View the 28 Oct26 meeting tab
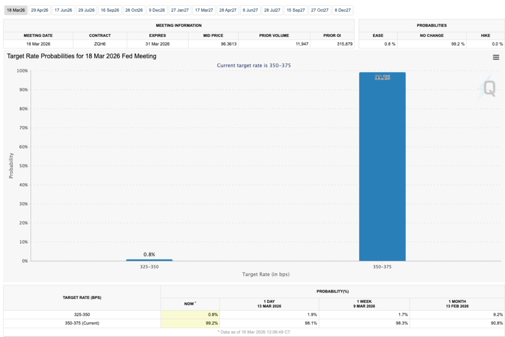505x337 pixels. click(134, 10)
